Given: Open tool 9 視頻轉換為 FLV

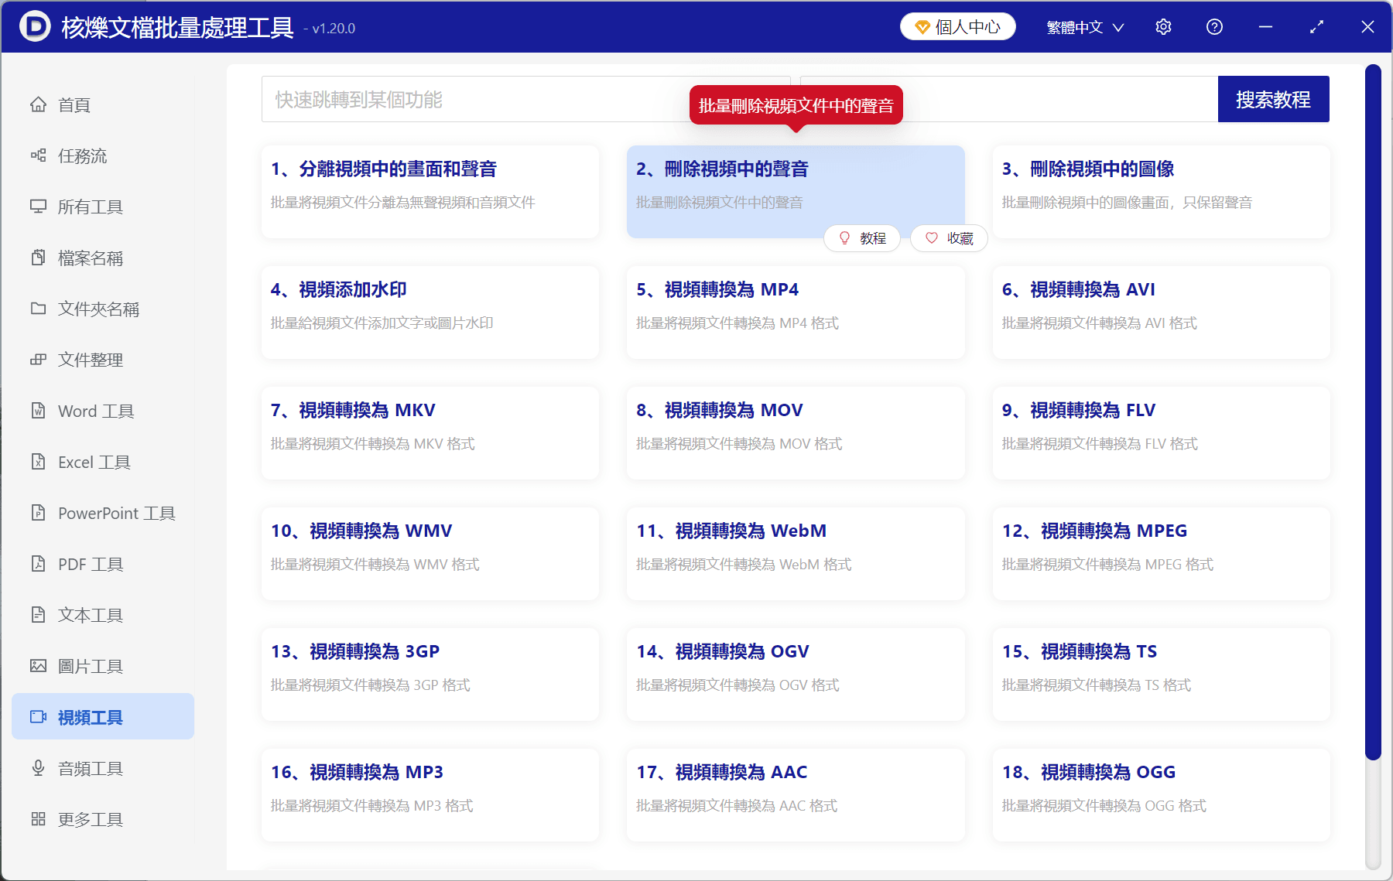Looking at the screenshot, I should pyautogui.click(x=1161, y=433).
